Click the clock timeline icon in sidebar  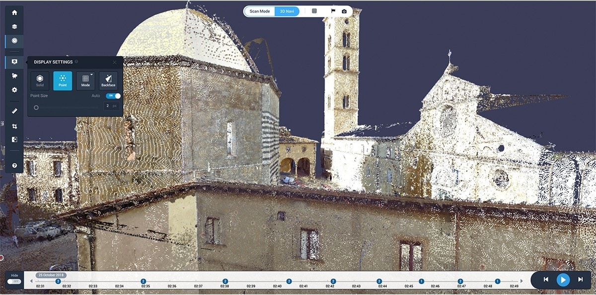click(14, 41)
